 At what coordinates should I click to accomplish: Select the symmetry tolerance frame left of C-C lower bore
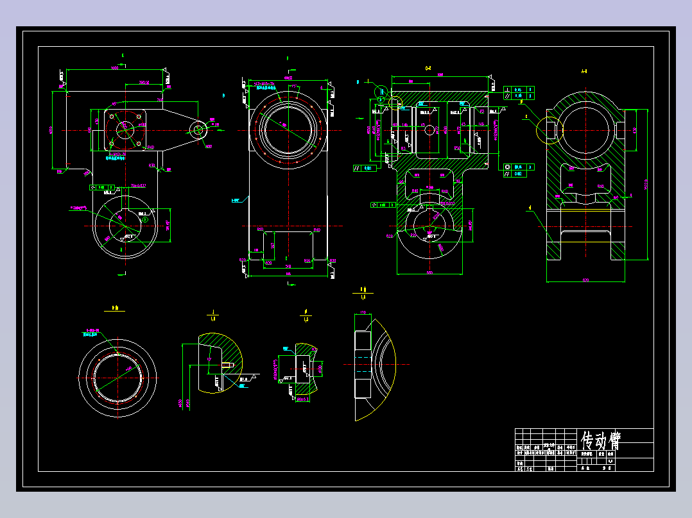[x=383, y=205]
